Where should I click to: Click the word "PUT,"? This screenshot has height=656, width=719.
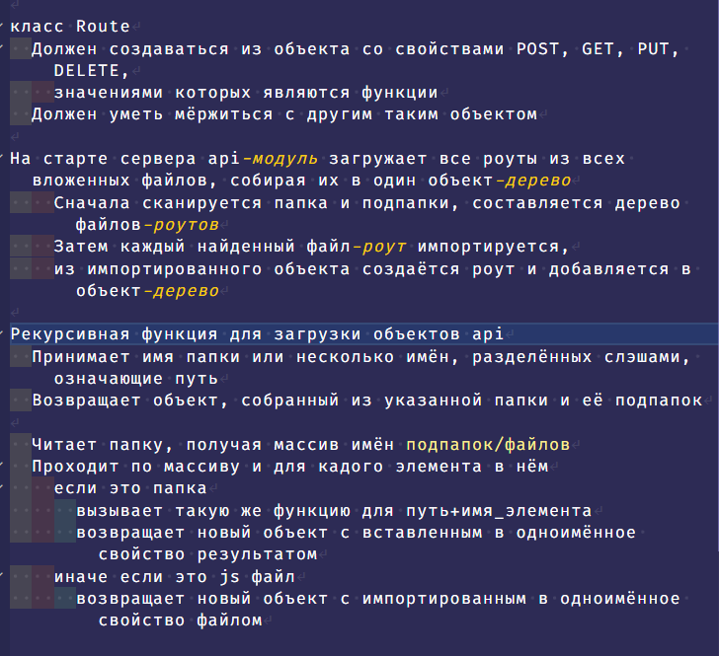[x=658, y=48]
